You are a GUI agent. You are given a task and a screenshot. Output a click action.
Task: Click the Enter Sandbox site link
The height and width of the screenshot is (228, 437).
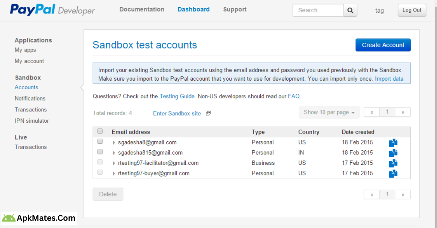point(177,113)
